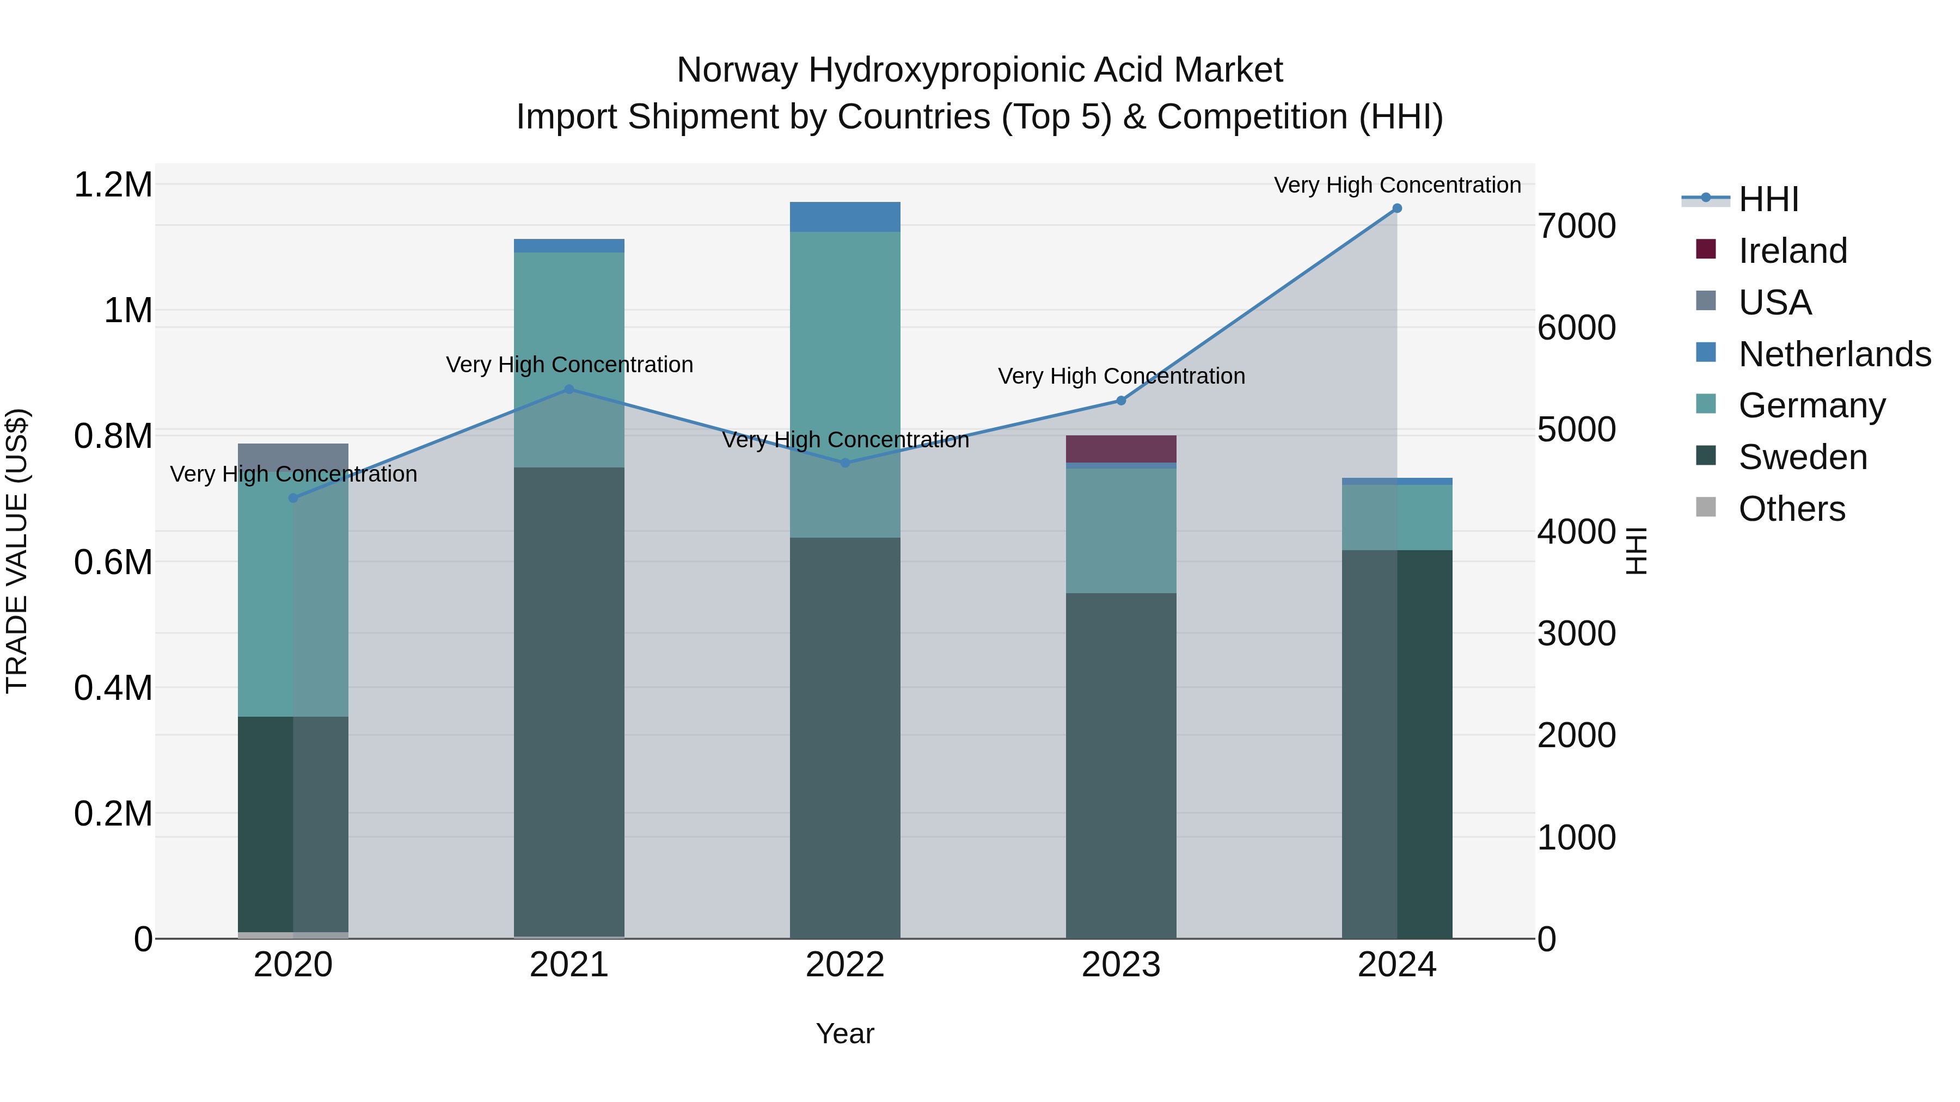This screenshot has width=1960, height=1102.
Task: Click the 0.2M trade value tick
Action: (113, 814)
